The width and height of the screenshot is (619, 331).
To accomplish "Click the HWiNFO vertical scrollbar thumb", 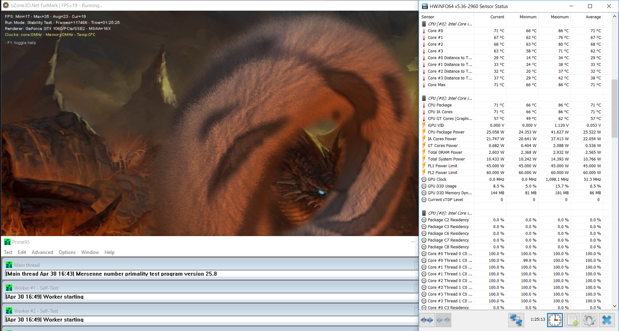I will 614,108.
